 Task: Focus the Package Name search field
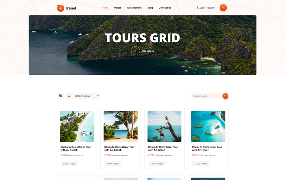click(206, 96)
